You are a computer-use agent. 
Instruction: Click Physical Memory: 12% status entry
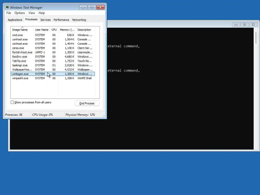point(80,115)
